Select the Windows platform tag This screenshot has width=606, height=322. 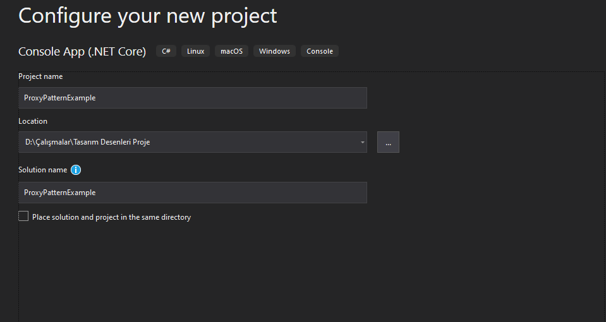pos(274,51)
